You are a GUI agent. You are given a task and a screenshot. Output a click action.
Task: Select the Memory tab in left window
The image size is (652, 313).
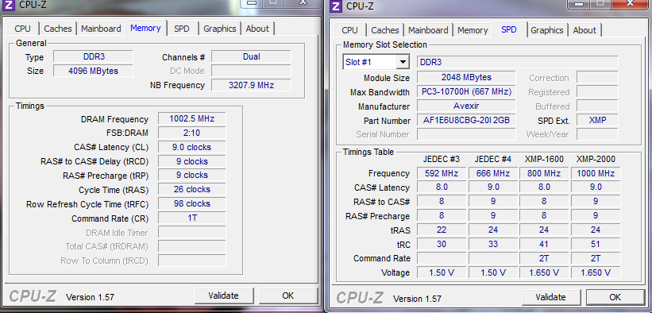145,28
